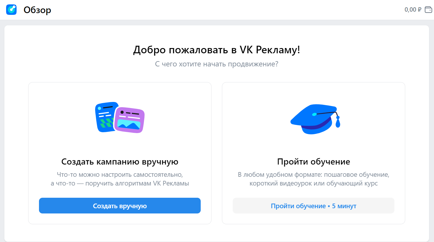Click the campaign cards illustration
Screen dimensions: 434x242
(x=120, y=117)
